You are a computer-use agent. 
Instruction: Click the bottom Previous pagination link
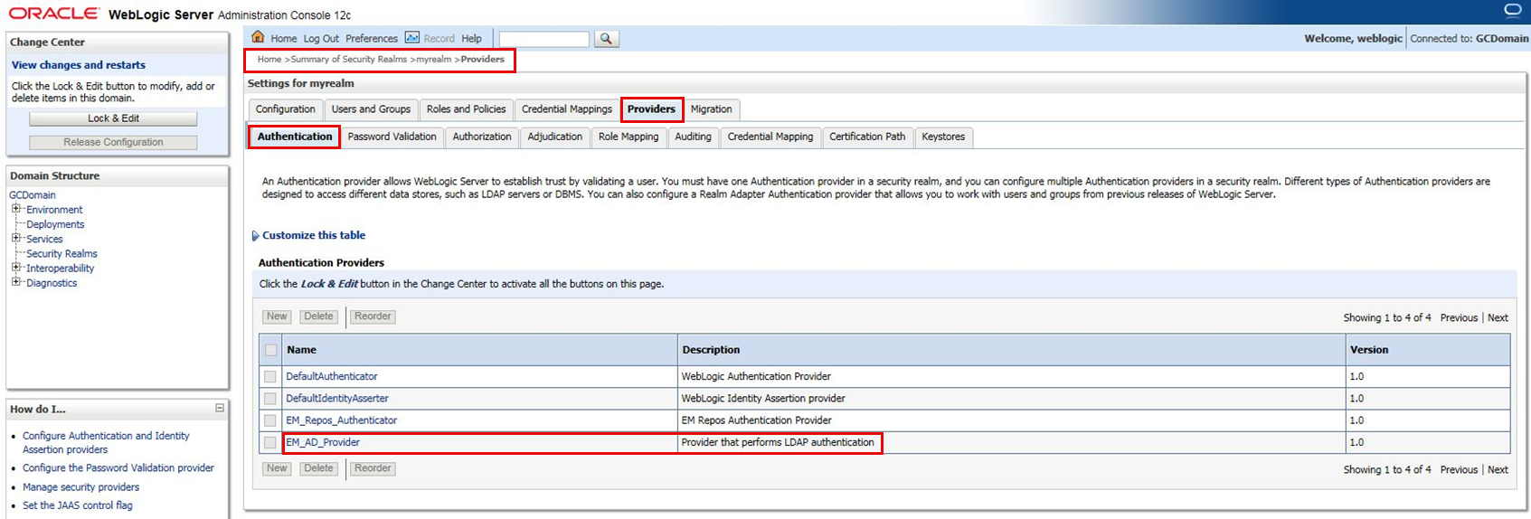pyautogui.click(x=1459, y=470)
